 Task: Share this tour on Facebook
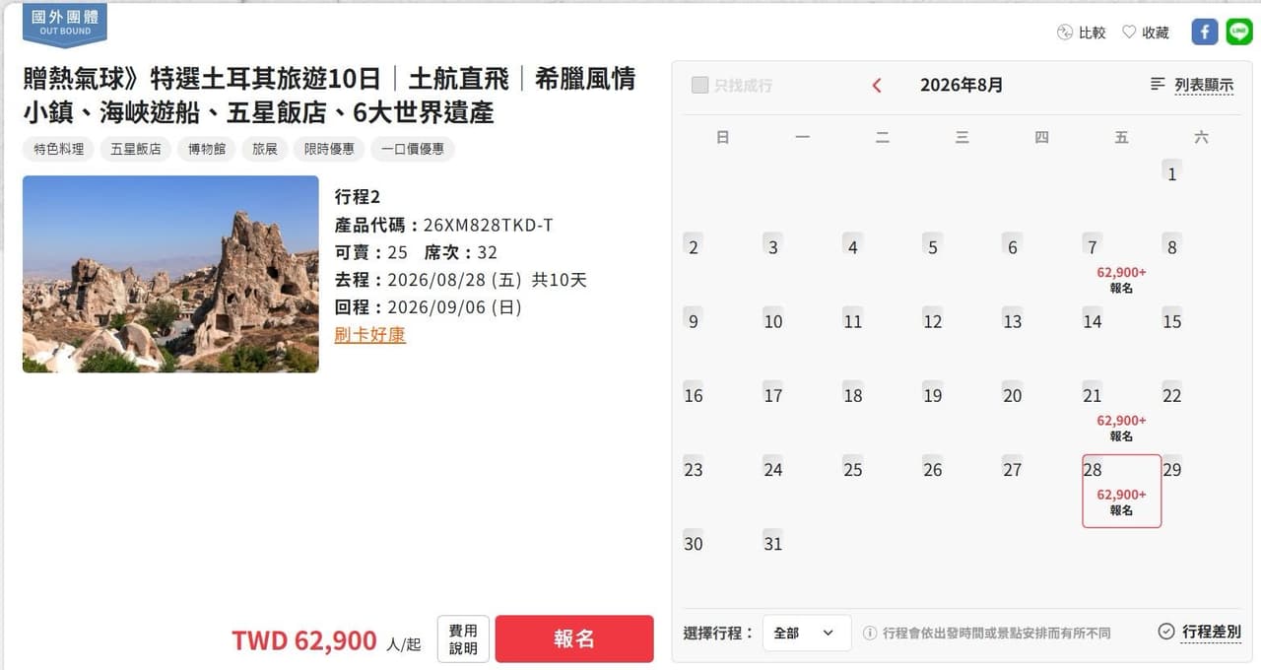pyautogui.click(x=1204, y=33)
